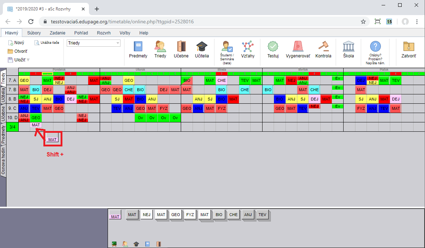Open the Triedy view dropdown

[94, 43]
